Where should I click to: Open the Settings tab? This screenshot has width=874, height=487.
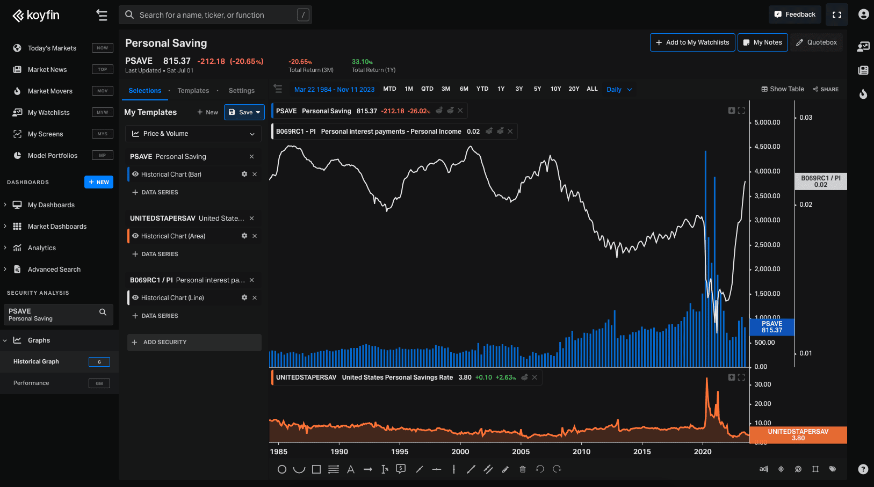(241, 91)
